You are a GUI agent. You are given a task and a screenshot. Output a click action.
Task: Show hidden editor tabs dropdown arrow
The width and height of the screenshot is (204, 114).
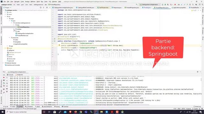pos(200,8)
